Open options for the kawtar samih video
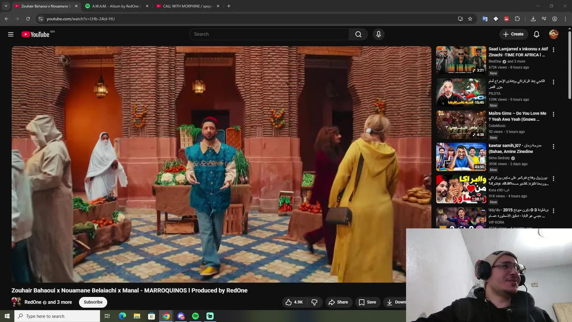Image resolution: width=572 pixels, height=322 pixels. [x=553, y=147]
